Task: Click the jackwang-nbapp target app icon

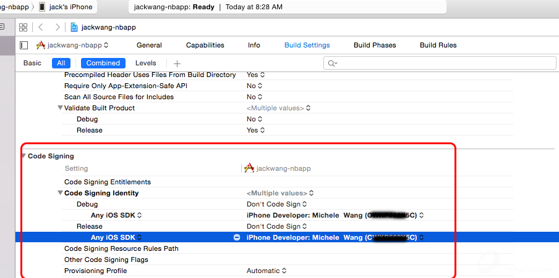Action: tap(41, 45)
